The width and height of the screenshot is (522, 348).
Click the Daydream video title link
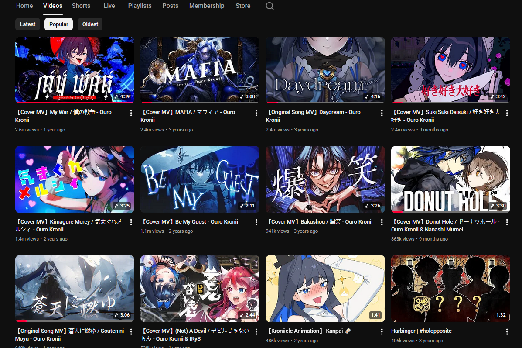click(313, 116)
